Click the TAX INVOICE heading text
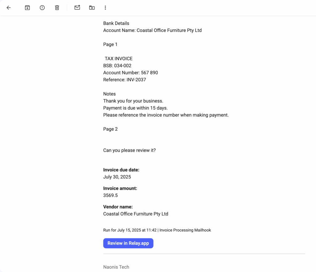 pyautogui.click(x=118, y=59)
